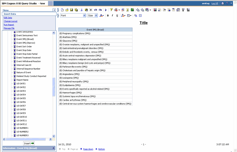Redo the last action
The width and height of the screenshot is (237, 152).
[100, 10]
